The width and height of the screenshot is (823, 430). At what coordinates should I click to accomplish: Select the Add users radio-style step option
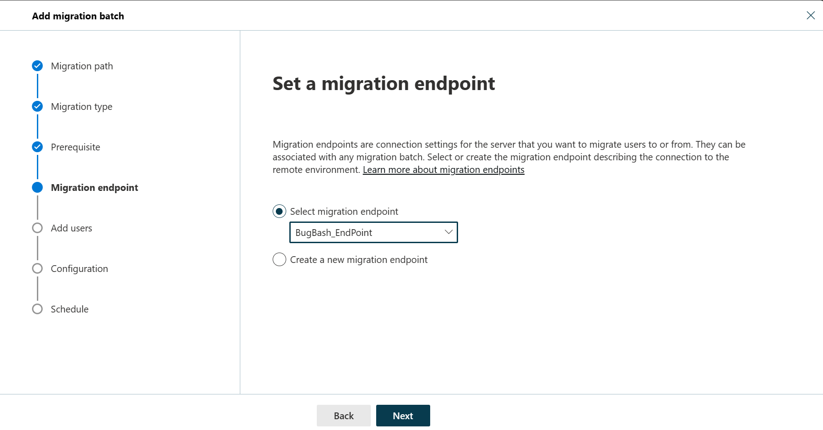point(37,228)
